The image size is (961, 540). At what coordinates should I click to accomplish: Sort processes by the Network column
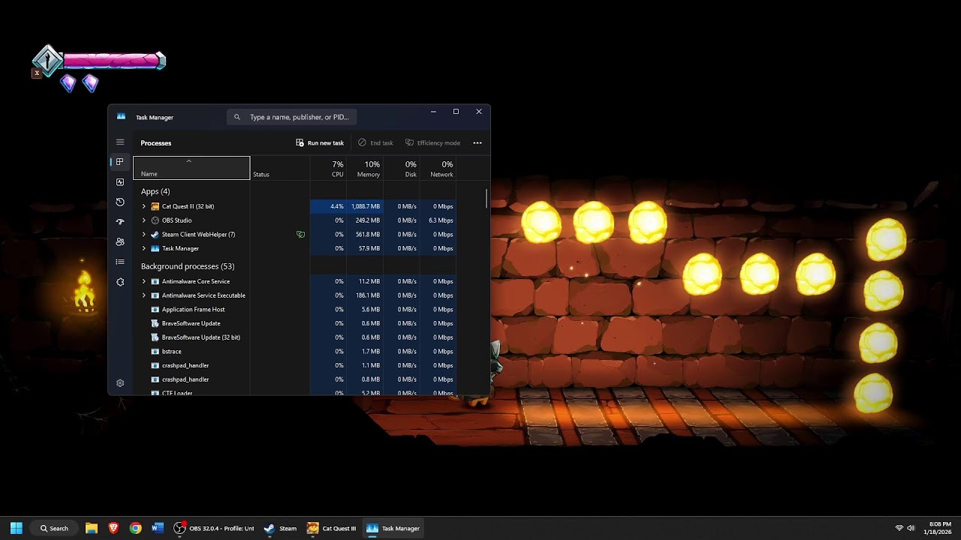(x=438, y=168)
